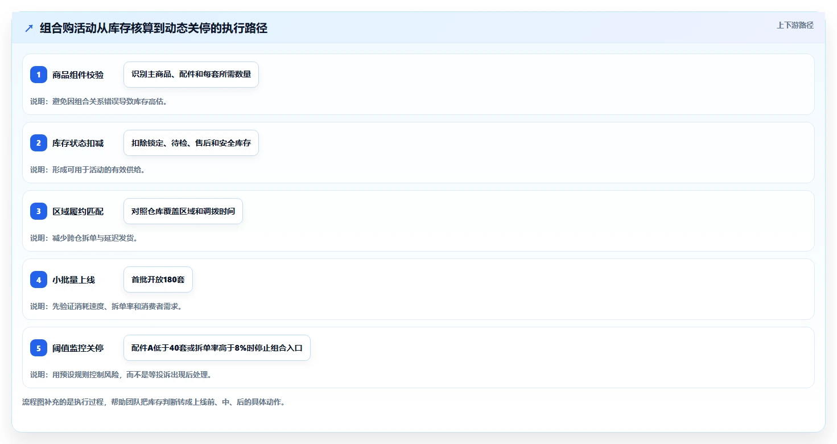Click the 对照仓库覆盖区域和调拨时间 chip

pyautogui.click(x=183, y=211)
